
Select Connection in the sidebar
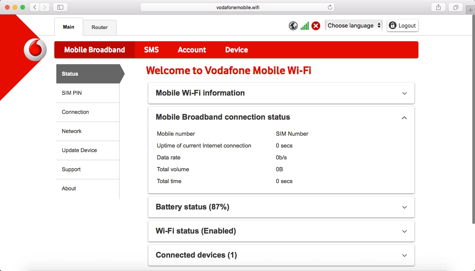click(75, 112)
